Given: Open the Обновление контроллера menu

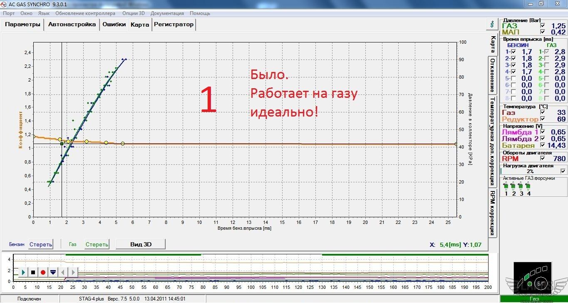Looking at the screenshot, I should pyautogui.click(x=85, y=13).
